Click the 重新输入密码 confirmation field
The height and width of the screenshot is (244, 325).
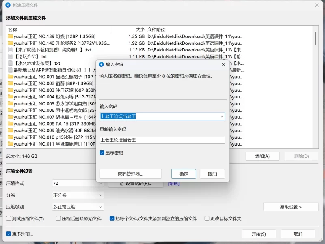tap(162, 140)
